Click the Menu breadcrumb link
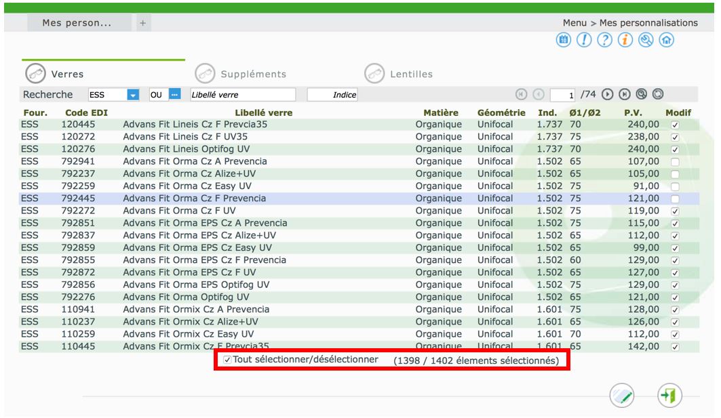Screen dimensions: 721x418 (x=574, y=23)
